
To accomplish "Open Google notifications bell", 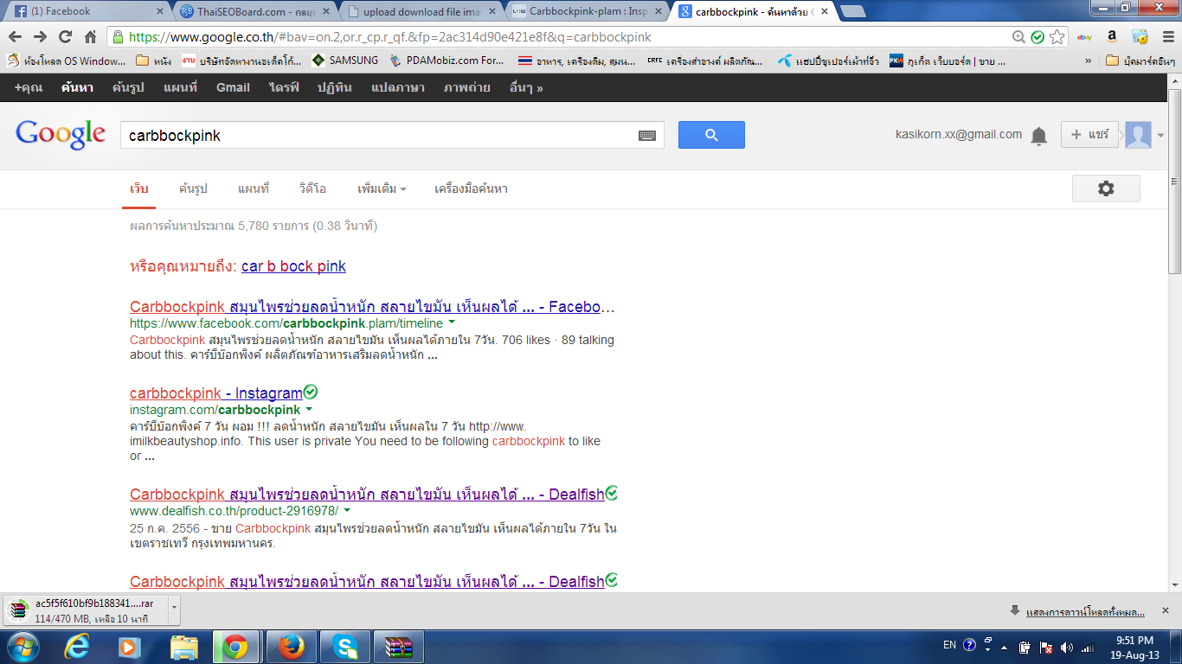I will pyautogui.click(x=1039, y=136).
